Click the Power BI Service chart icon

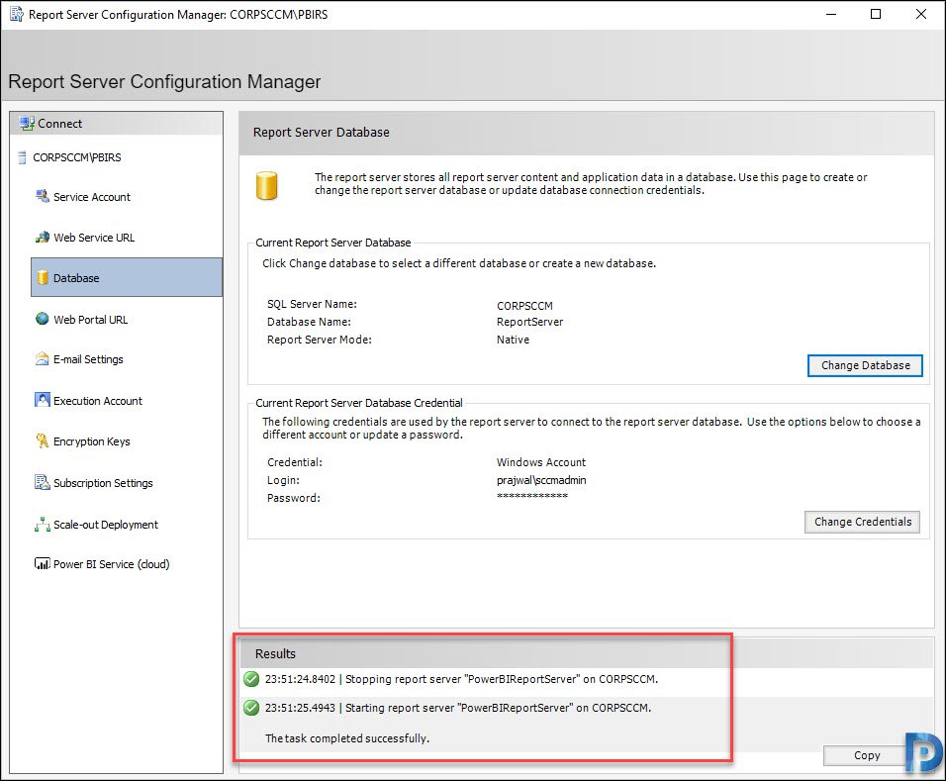click(43, 563)
